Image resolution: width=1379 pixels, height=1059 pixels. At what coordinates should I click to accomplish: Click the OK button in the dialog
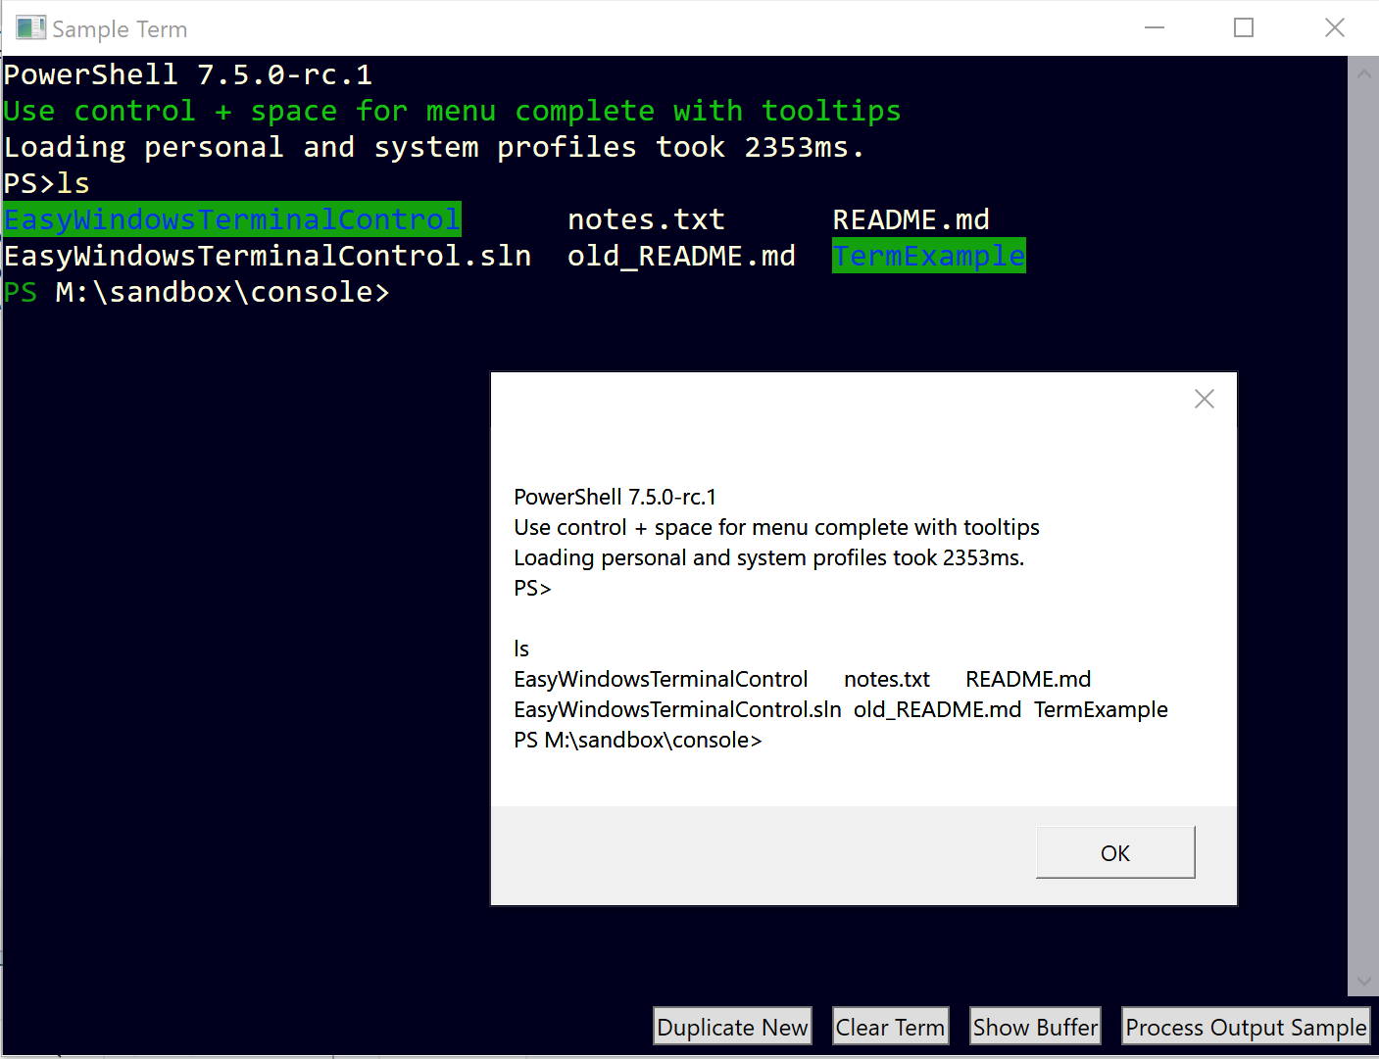click(x=1115, y=852)
